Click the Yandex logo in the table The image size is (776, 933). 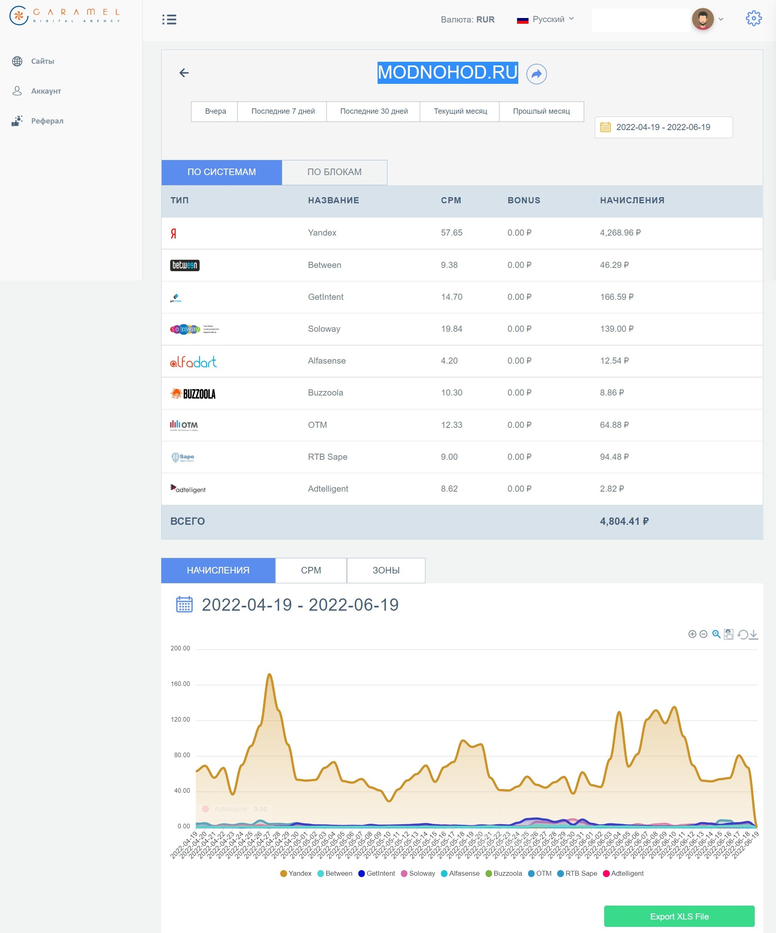coord(173,233)
